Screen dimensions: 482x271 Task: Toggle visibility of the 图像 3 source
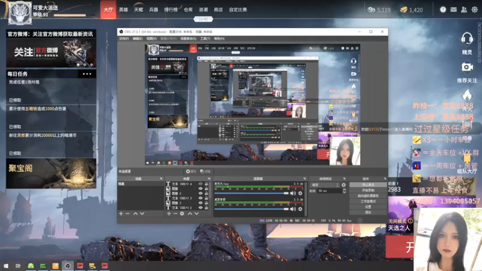[x=201, y=203]
